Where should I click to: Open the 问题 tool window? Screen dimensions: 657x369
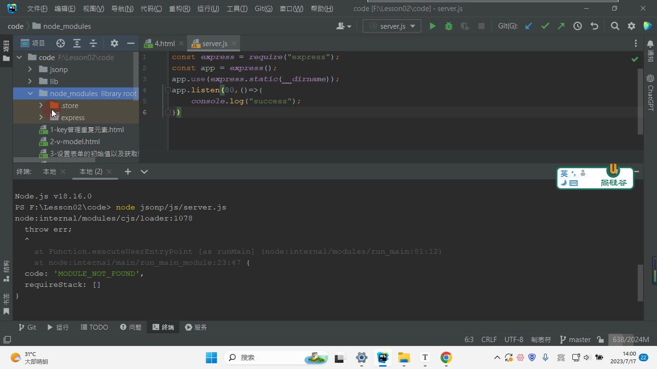tap(130, 327)
